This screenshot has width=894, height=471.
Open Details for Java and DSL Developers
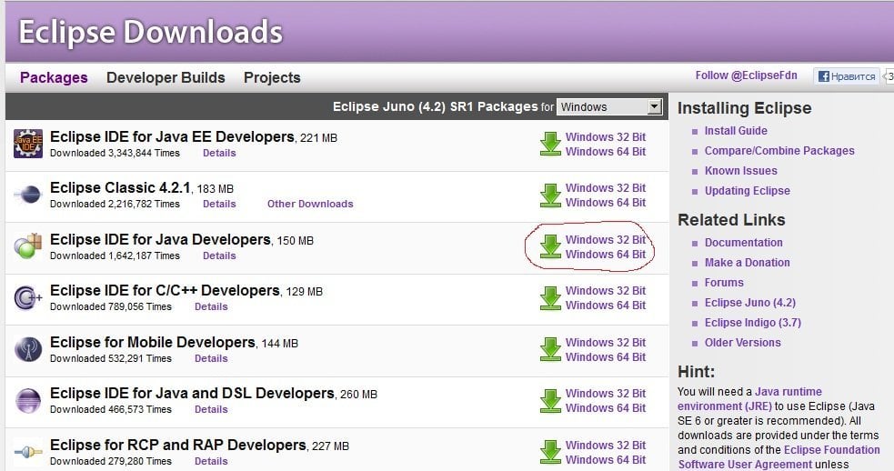211,409
